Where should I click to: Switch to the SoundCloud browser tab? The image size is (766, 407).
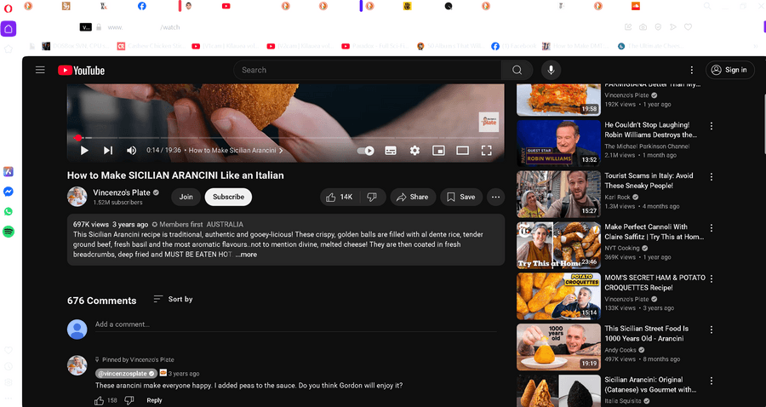coord(635,6)
